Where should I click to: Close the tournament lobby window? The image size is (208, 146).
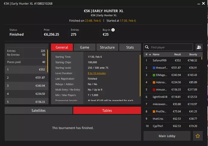coord(203,3)
